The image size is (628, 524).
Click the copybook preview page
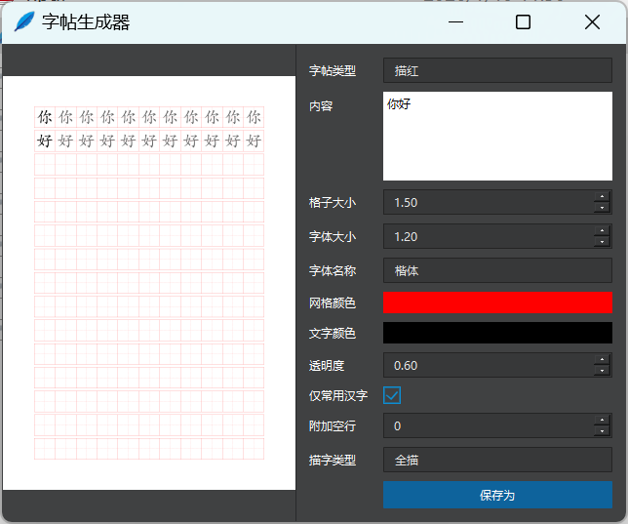pyautogui.click(x=149, y=283)
